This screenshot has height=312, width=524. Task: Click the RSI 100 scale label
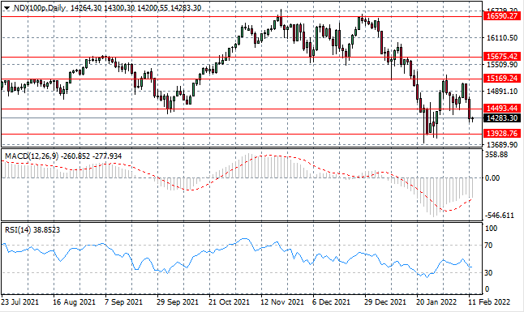(x=491, y=229)
